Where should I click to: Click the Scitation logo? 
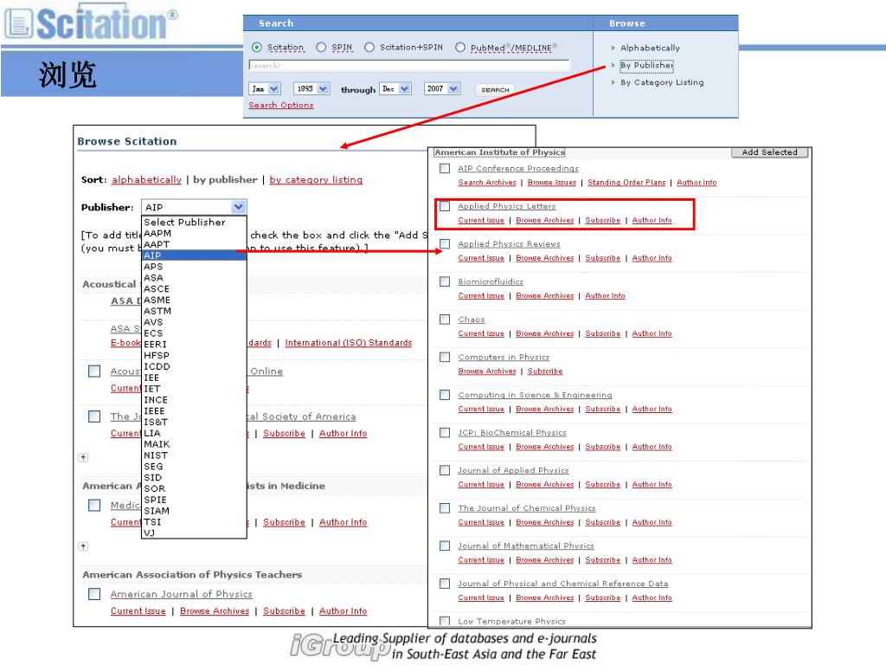(x=92, y=23)
